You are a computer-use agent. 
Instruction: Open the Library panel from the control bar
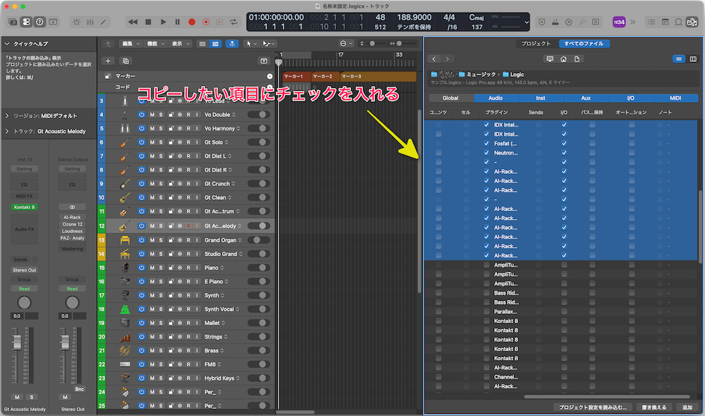point(13,22)
